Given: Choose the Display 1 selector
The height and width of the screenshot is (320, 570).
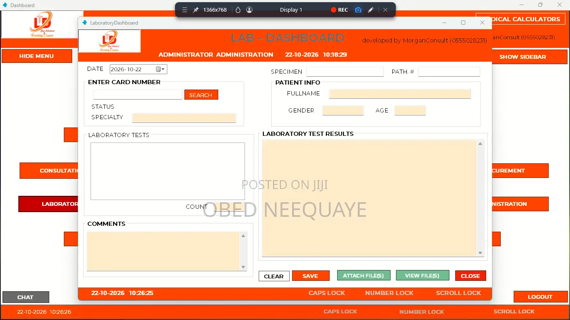Looking at the screenshot, I should 291,10.
